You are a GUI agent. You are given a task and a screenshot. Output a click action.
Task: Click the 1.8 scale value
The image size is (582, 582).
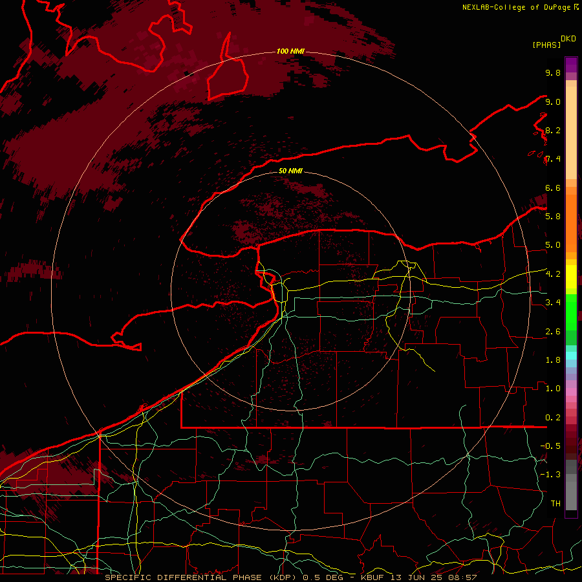pyautogui.click(x=553, y=360)
